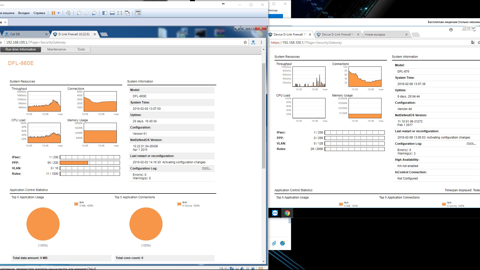Viewport: 480px width, 270px height.
Task: Toggle the VM thumbnail bar
Action: coord(112,13)
